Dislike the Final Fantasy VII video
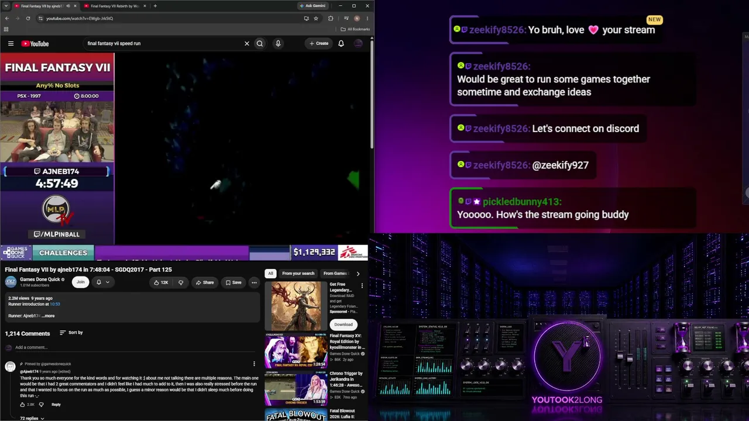Viewport: 749px width, 421px height. pyautogui.click(x=181, y=282)
